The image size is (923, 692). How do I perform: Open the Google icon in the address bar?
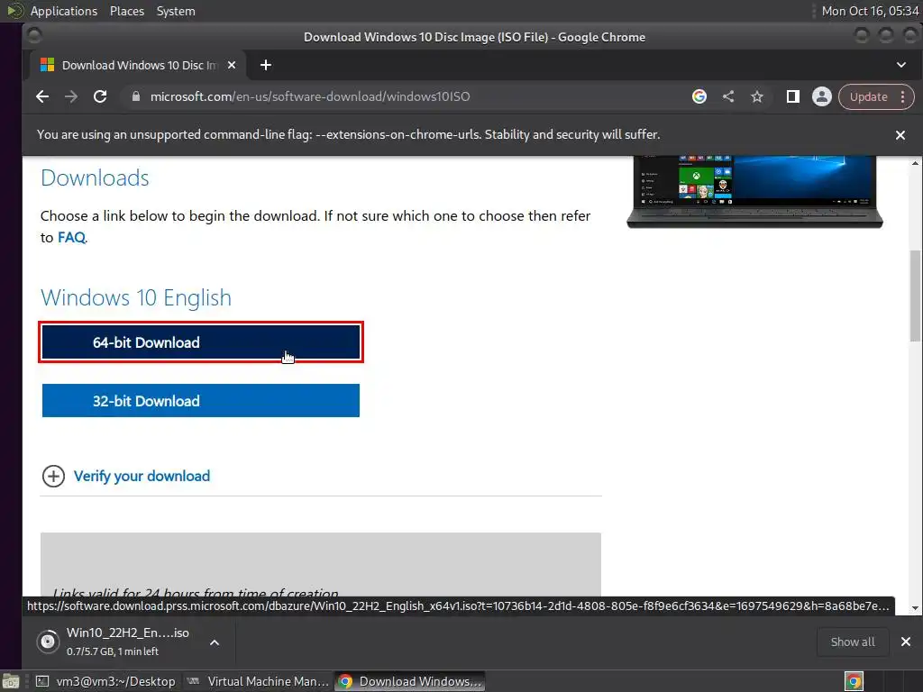(x=699, y=96)
